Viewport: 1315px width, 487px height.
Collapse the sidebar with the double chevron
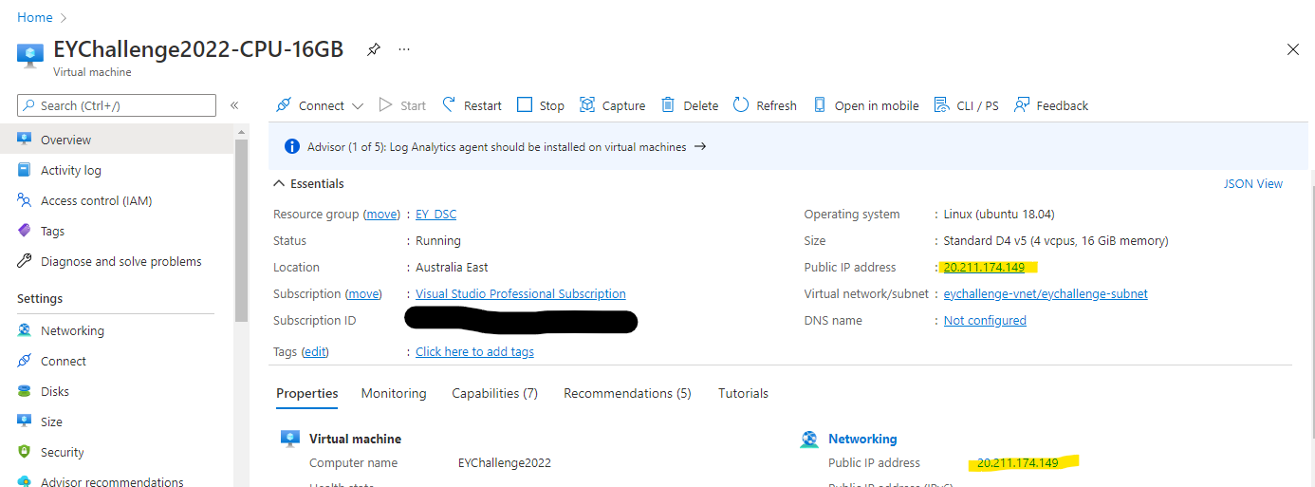coord(234,105)
